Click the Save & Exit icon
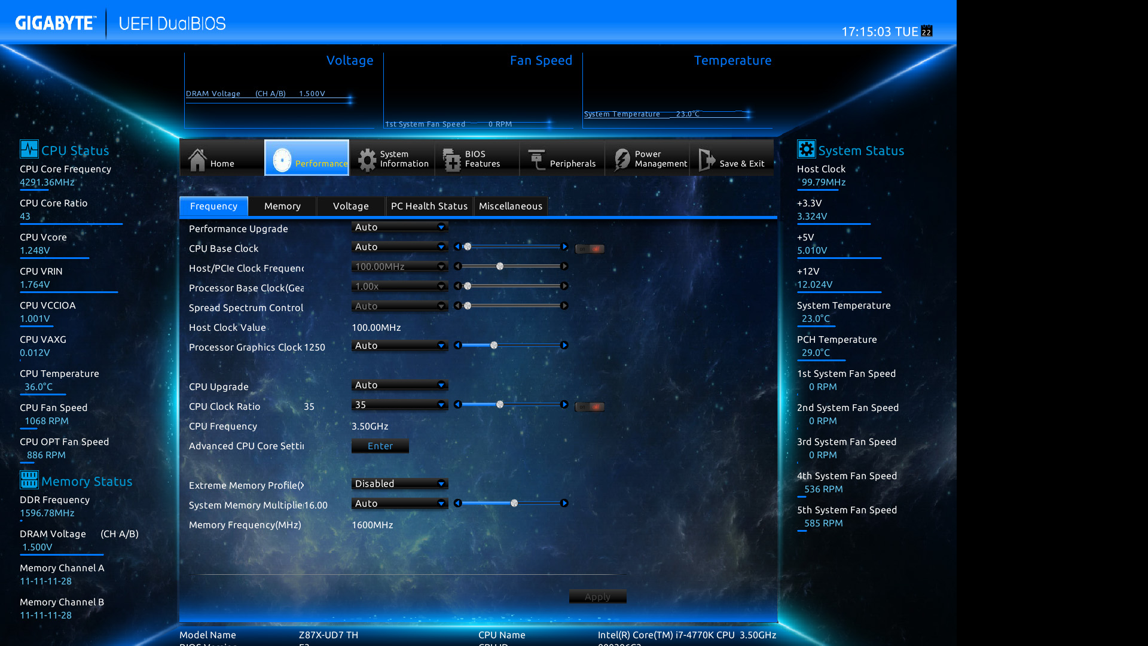Viewport: 1148px width, 646px height. (x=706, y=159)
